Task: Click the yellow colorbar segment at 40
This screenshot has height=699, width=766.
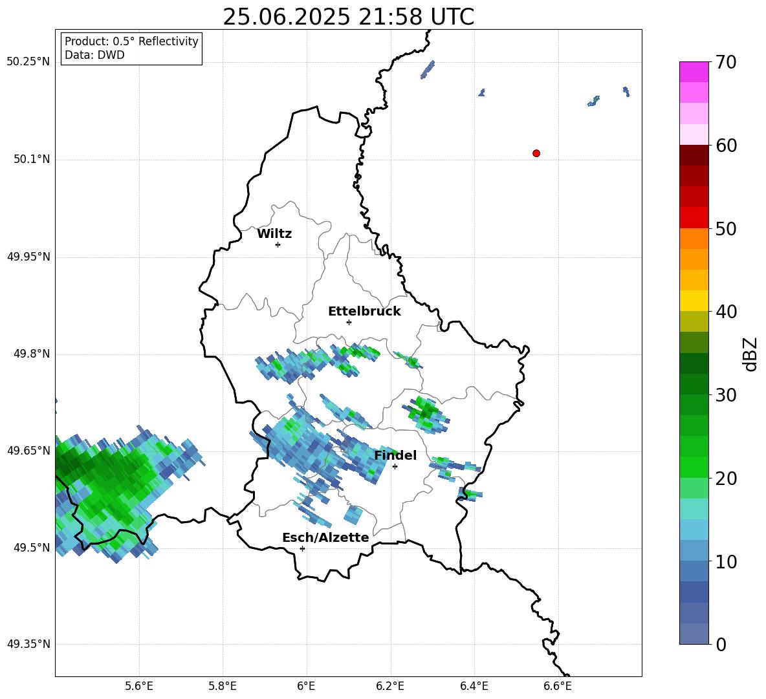Action: click(x=694, y=301)
